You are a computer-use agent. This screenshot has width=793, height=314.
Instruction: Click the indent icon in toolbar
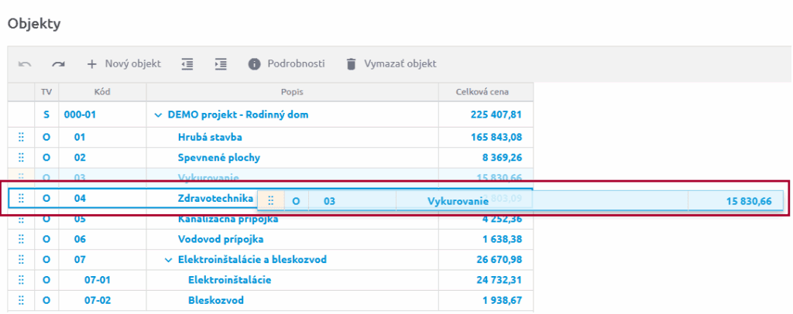(x=221, y=64)
